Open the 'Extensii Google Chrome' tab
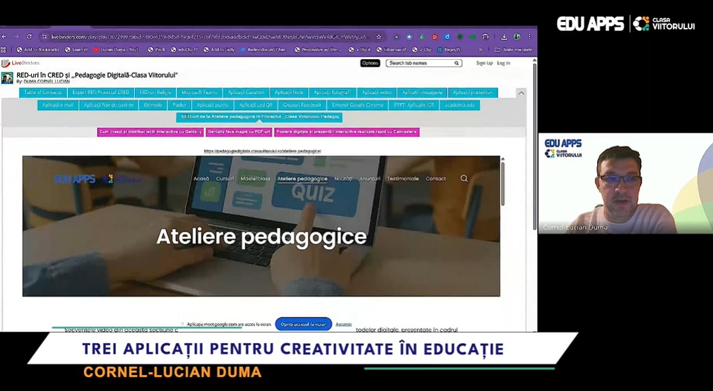713x391 pixels. [x=357, y=105]
